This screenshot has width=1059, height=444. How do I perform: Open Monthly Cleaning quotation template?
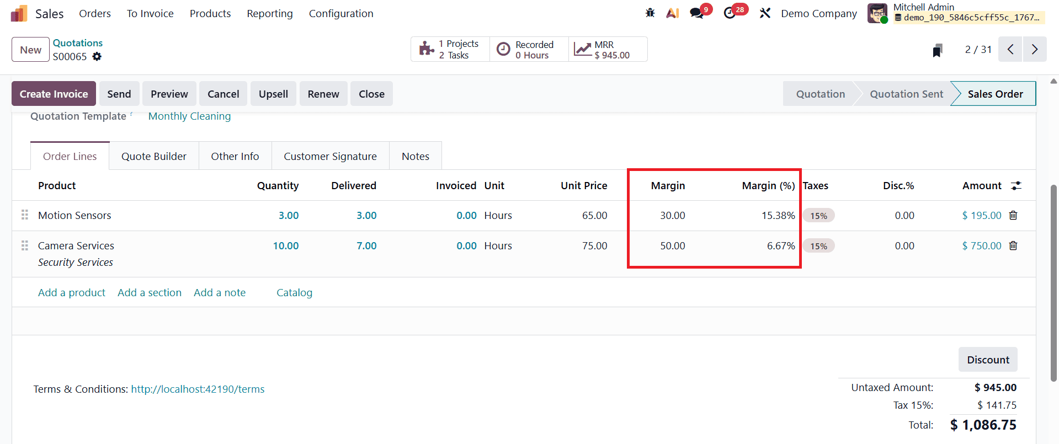coord(189,116)
